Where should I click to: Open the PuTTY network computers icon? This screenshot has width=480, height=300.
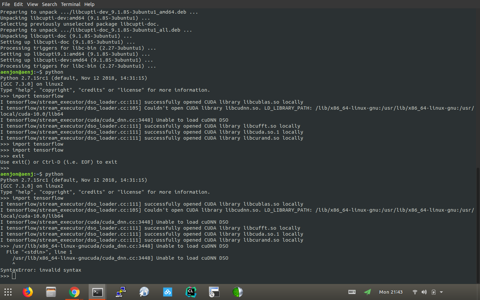[121, 292]
